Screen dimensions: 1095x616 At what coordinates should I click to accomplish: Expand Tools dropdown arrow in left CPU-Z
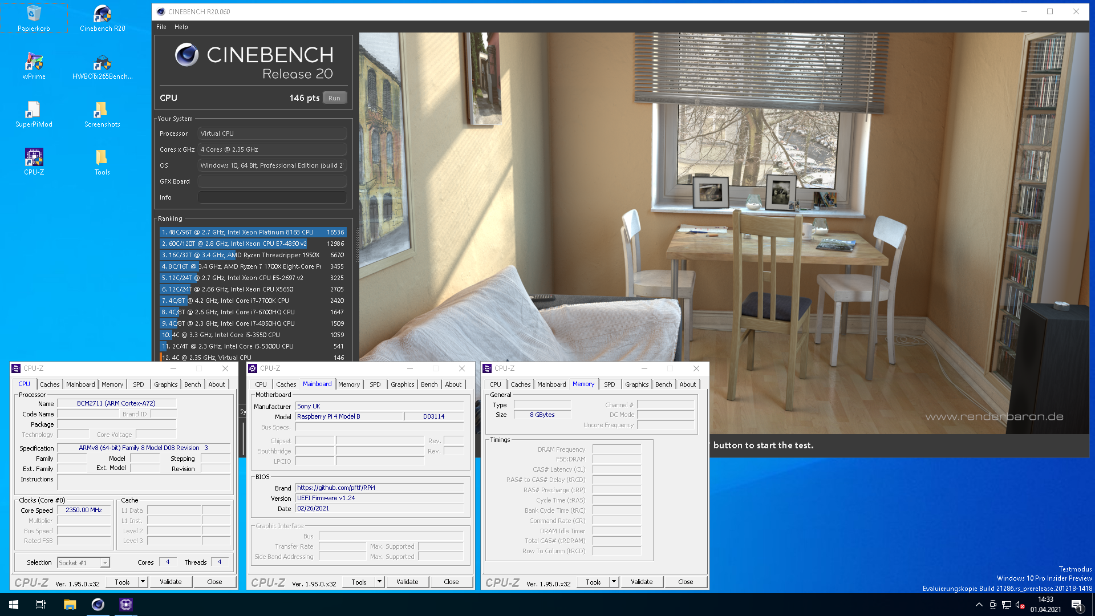coord(143,582)
